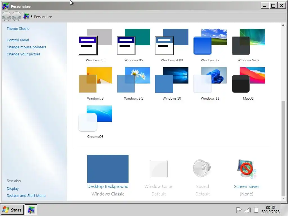Open Change your picture
The height and width of the screenshot is (216, 288).
pos(24,54)
